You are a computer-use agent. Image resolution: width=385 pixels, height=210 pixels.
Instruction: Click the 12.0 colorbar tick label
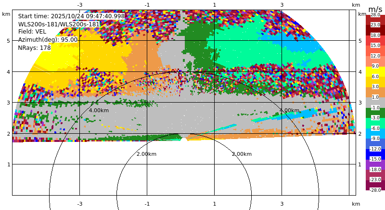point(375,56)
